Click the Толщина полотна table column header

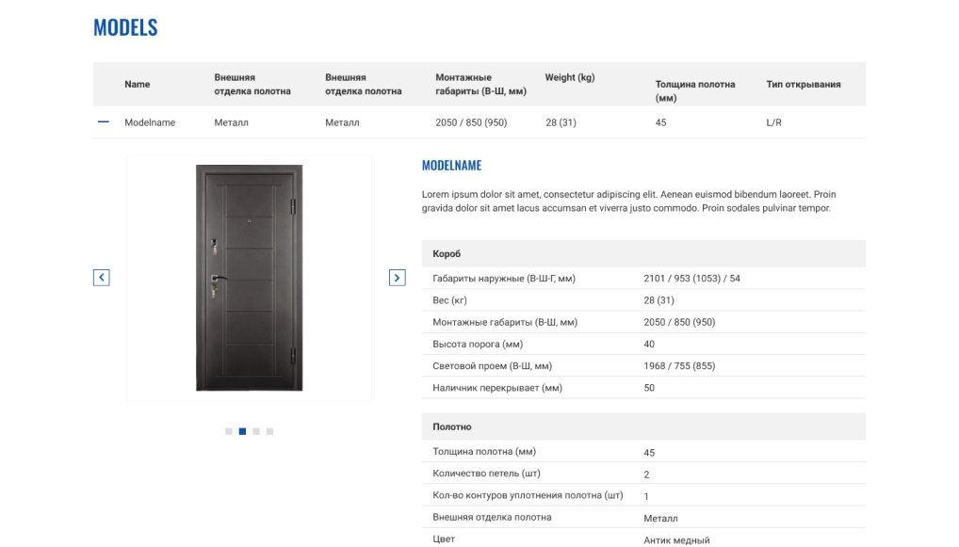(695, 90)
